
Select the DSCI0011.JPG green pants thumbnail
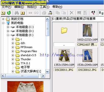coord(64,55)
